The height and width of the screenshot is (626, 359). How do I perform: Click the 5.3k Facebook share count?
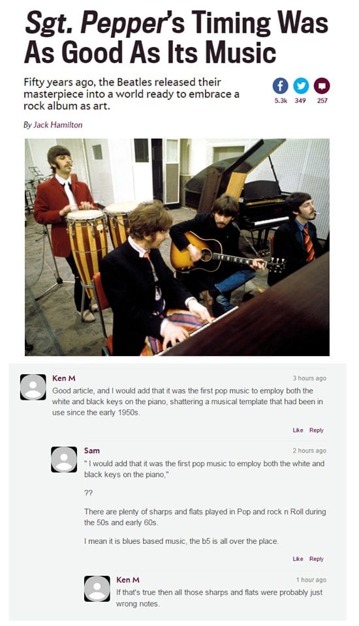pyautogui.click(x=281, y=100)
